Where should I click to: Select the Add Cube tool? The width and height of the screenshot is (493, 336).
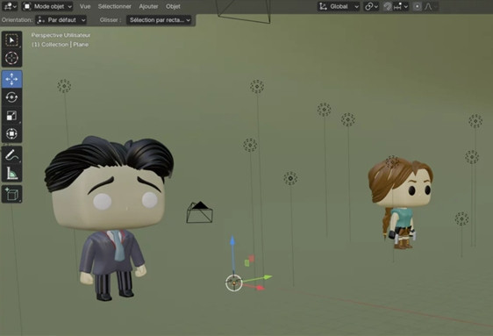tap(11, 194)
